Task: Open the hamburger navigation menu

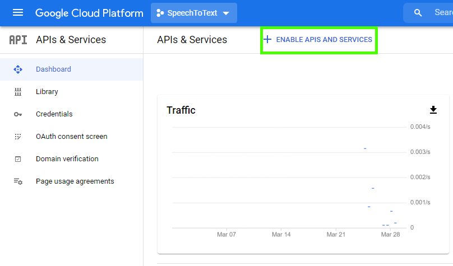Action: pyautogui.click(x=18, y=13)
